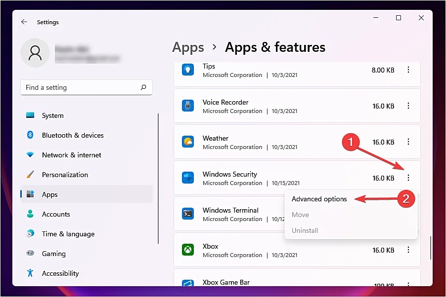Click the Xbox app icon
The width and height of the screenshot is (446, 297).
(x=188, y=250)
